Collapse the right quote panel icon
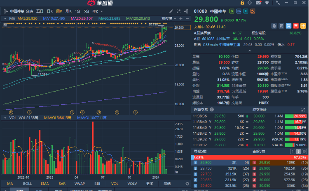 click(186, 12)
